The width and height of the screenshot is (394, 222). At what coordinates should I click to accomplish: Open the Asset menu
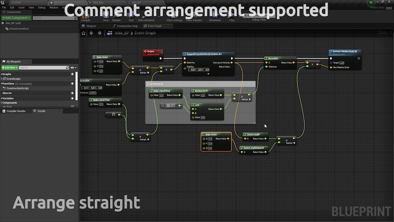coord(21,7)
